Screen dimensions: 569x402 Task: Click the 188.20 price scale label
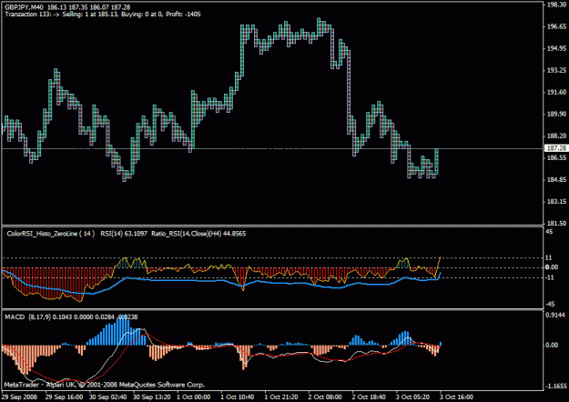coord(556,136)
